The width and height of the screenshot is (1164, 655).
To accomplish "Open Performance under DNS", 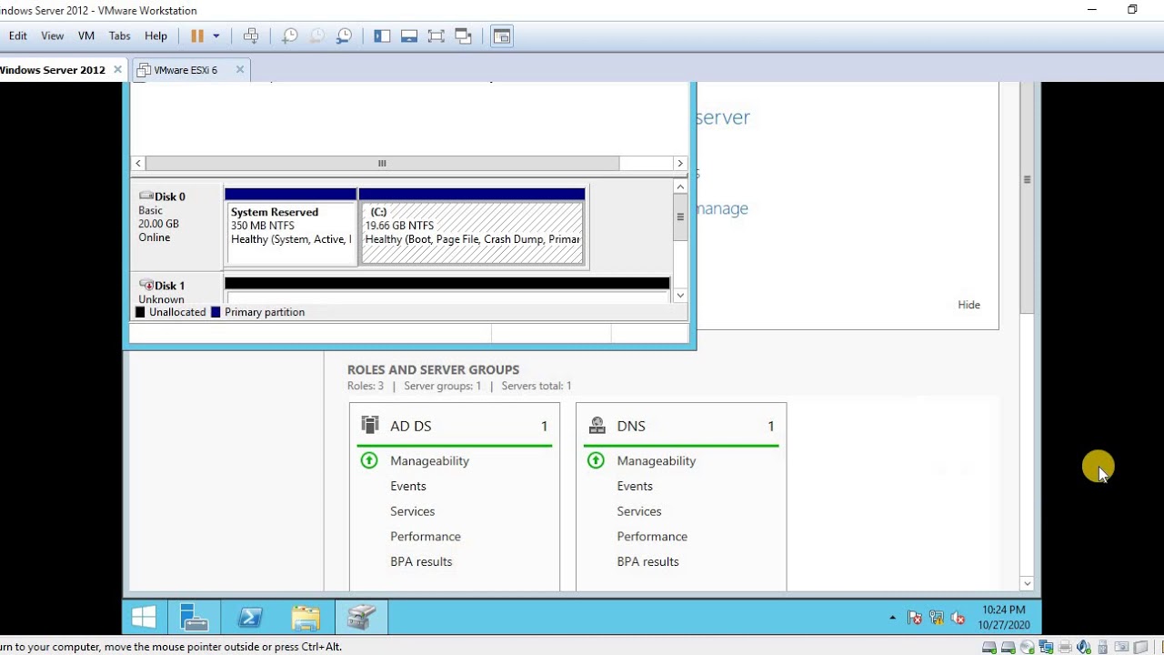I will pos(652,537).
